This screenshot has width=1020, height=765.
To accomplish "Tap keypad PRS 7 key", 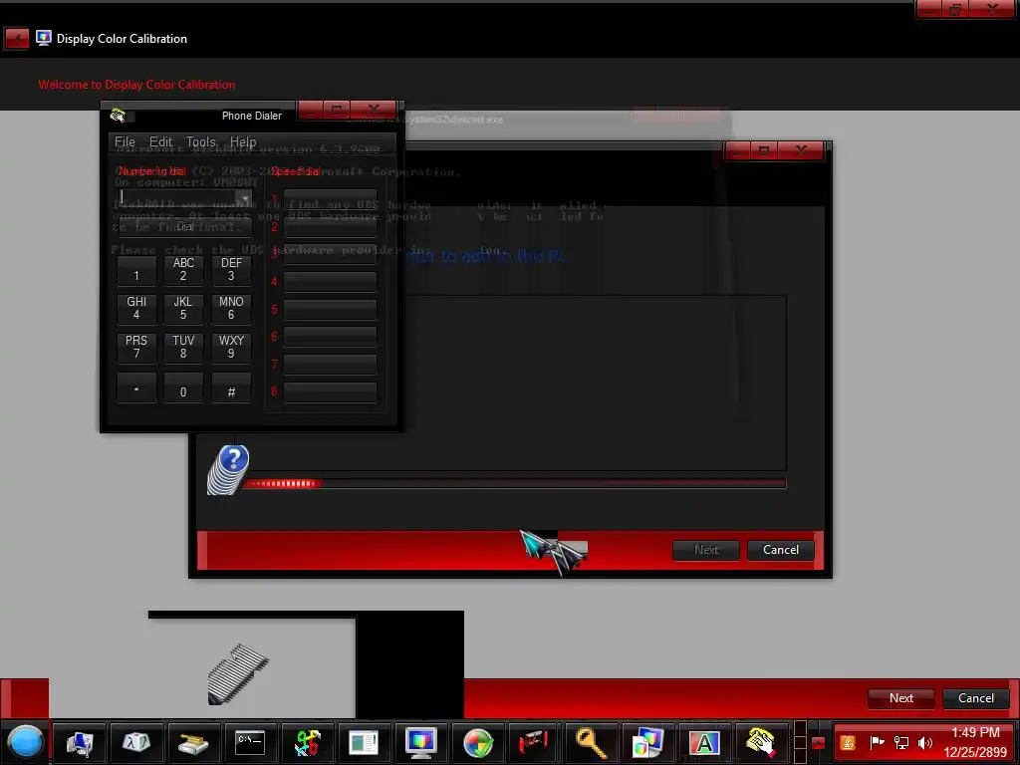I will click(x=136, y=348).
